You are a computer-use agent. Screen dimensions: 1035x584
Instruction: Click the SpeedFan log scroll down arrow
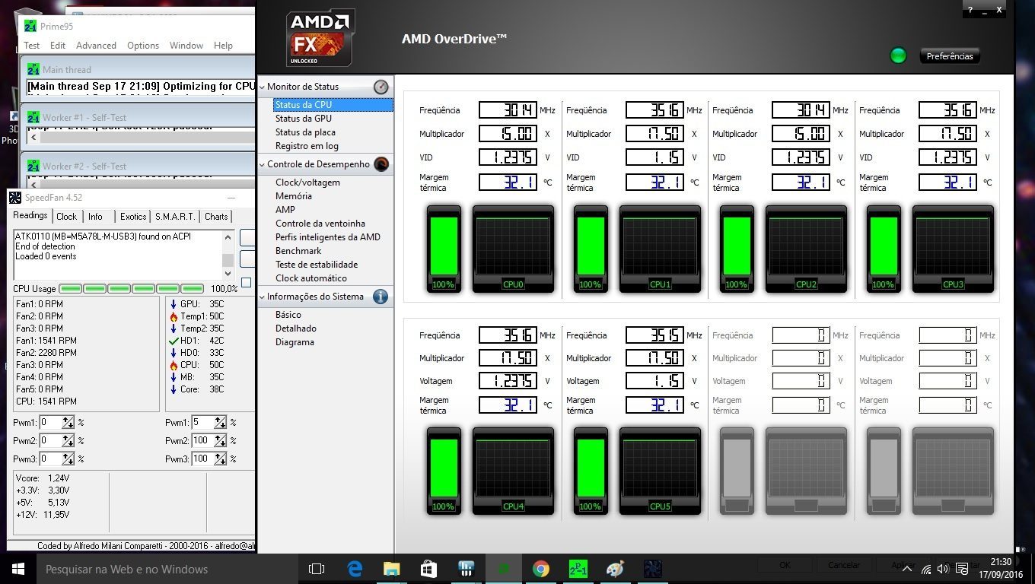click(x=228, y=274)
